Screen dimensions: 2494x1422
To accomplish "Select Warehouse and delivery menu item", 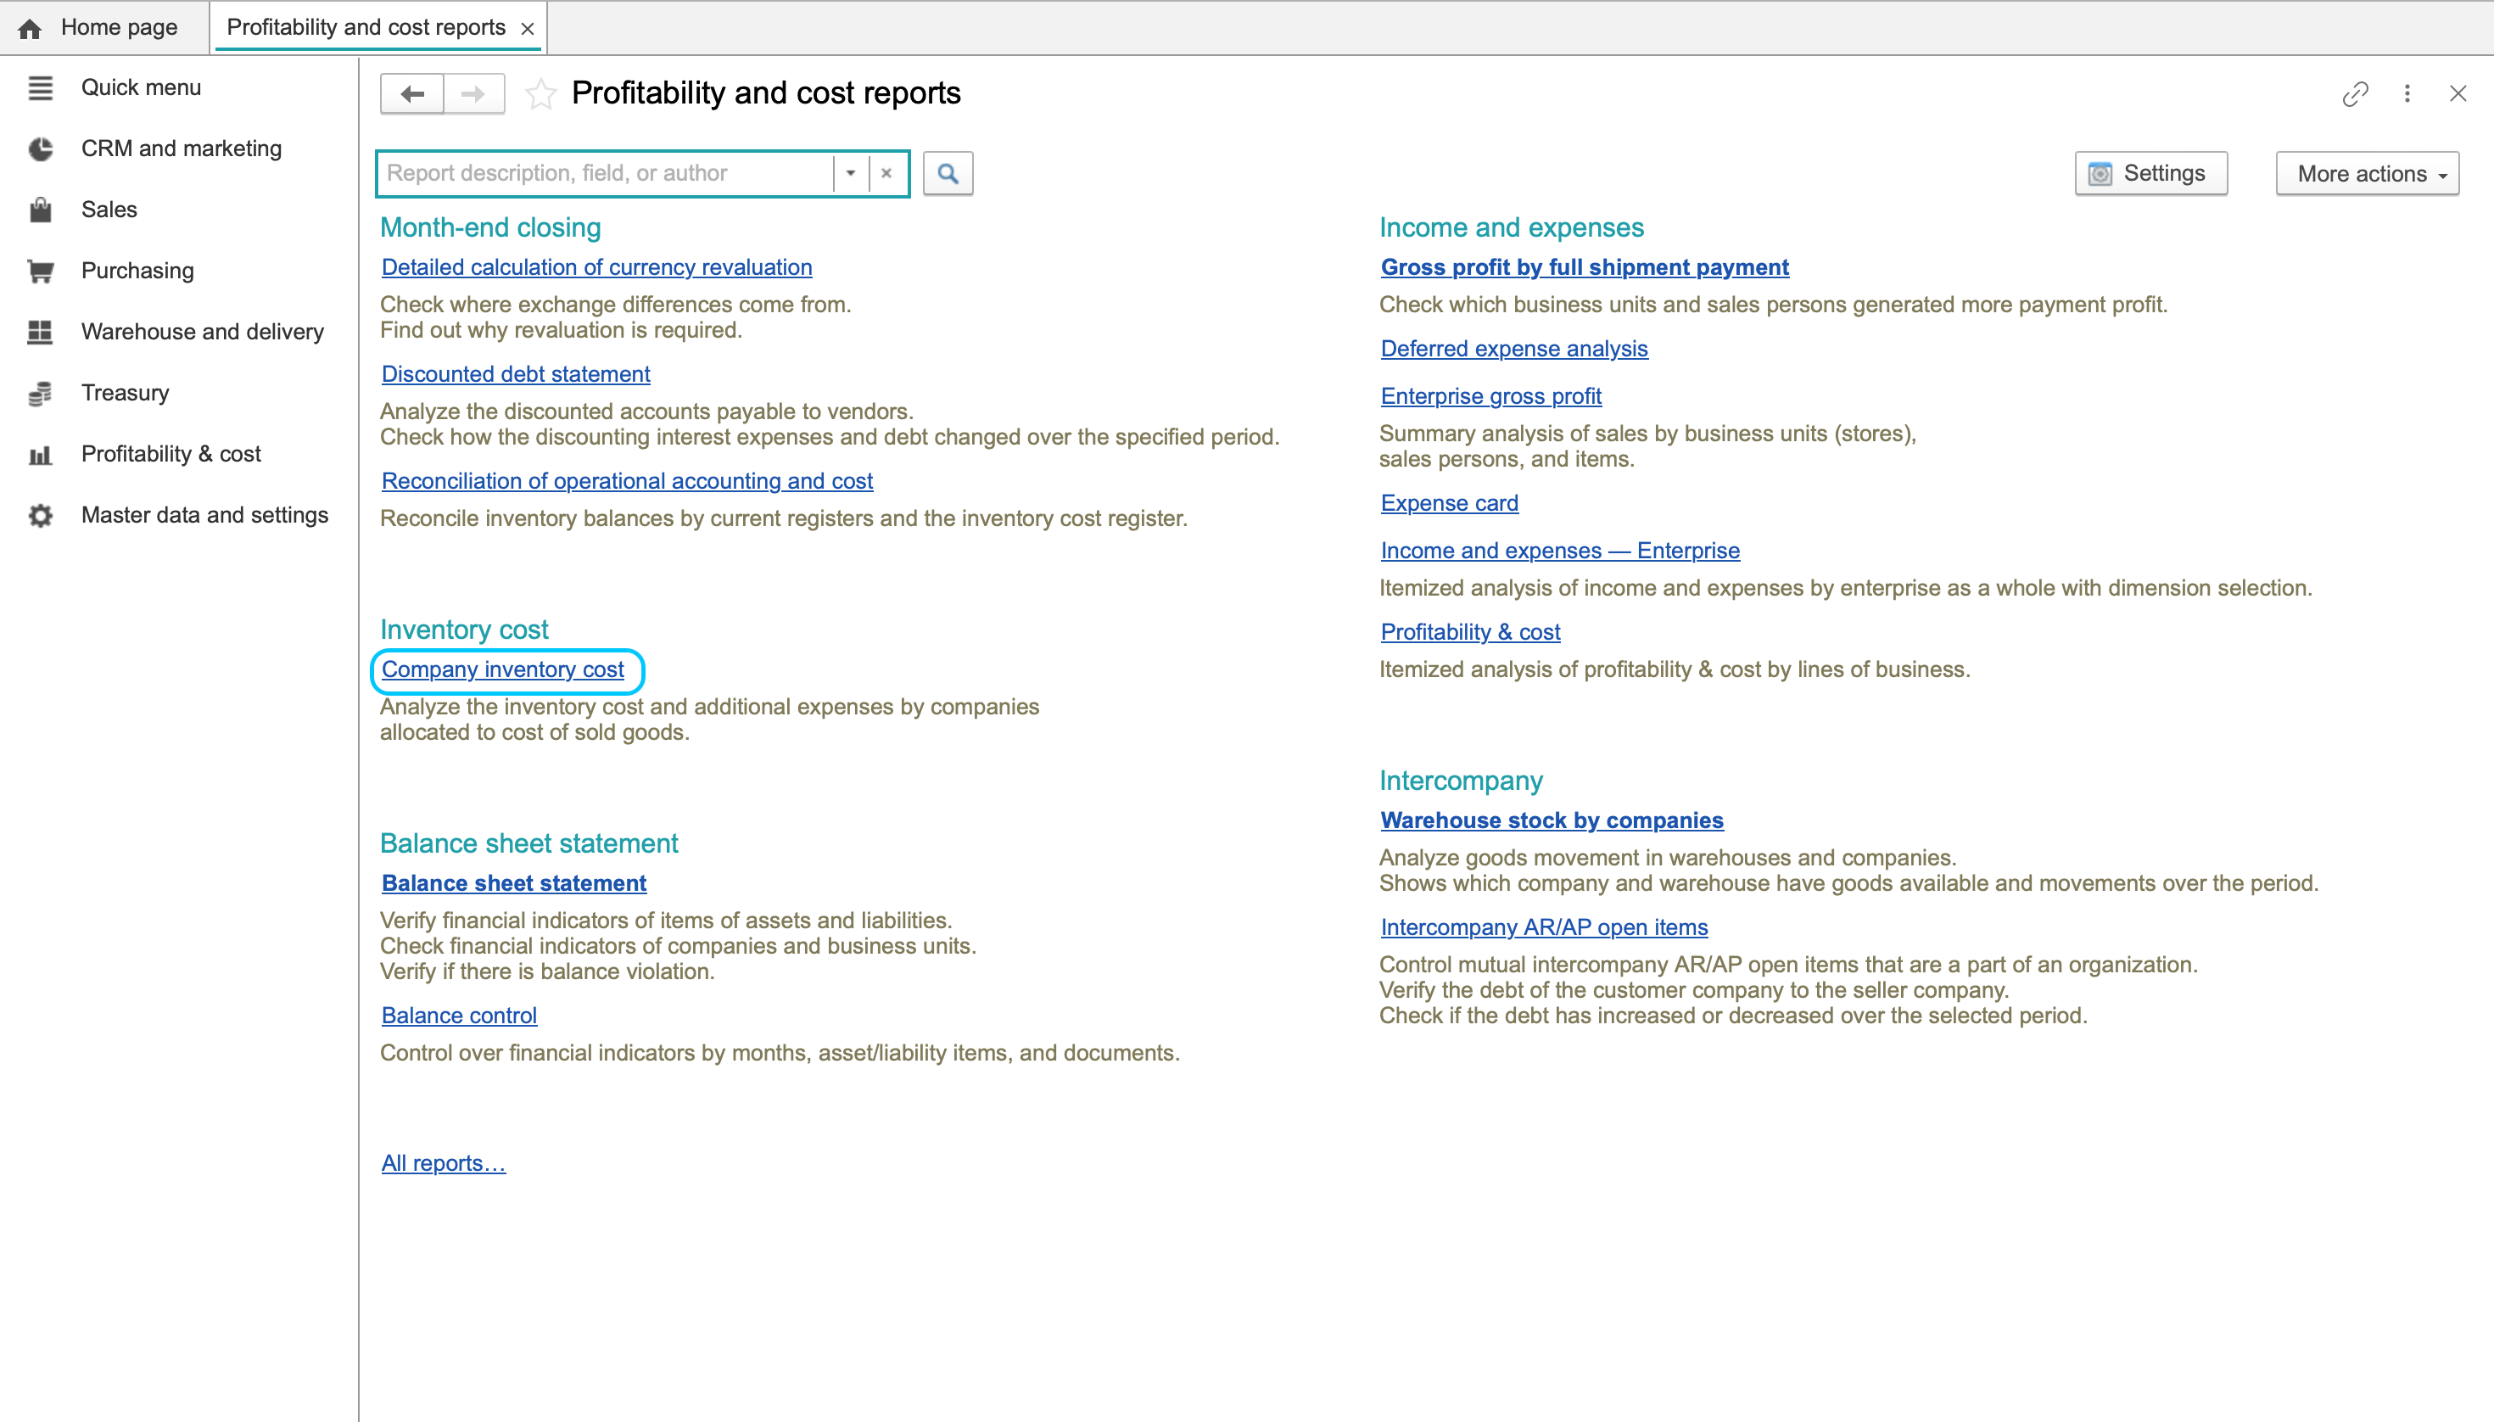I will 202,332.
